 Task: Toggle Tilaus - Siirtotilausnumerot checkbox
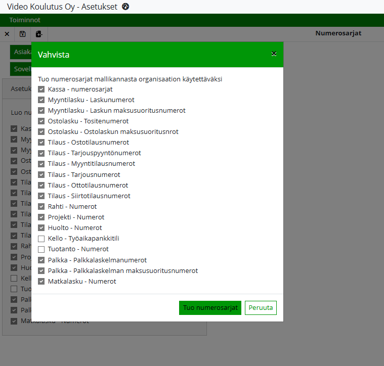41,196
